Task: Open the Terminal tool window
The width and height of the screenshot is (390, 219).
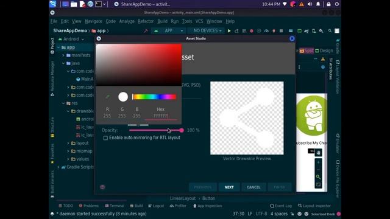Action: (x=115, y=206)
